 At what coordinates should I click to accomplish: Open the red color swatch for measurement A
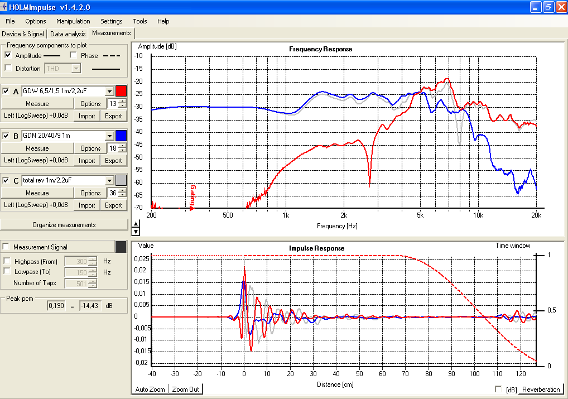(x=121, y=91)
